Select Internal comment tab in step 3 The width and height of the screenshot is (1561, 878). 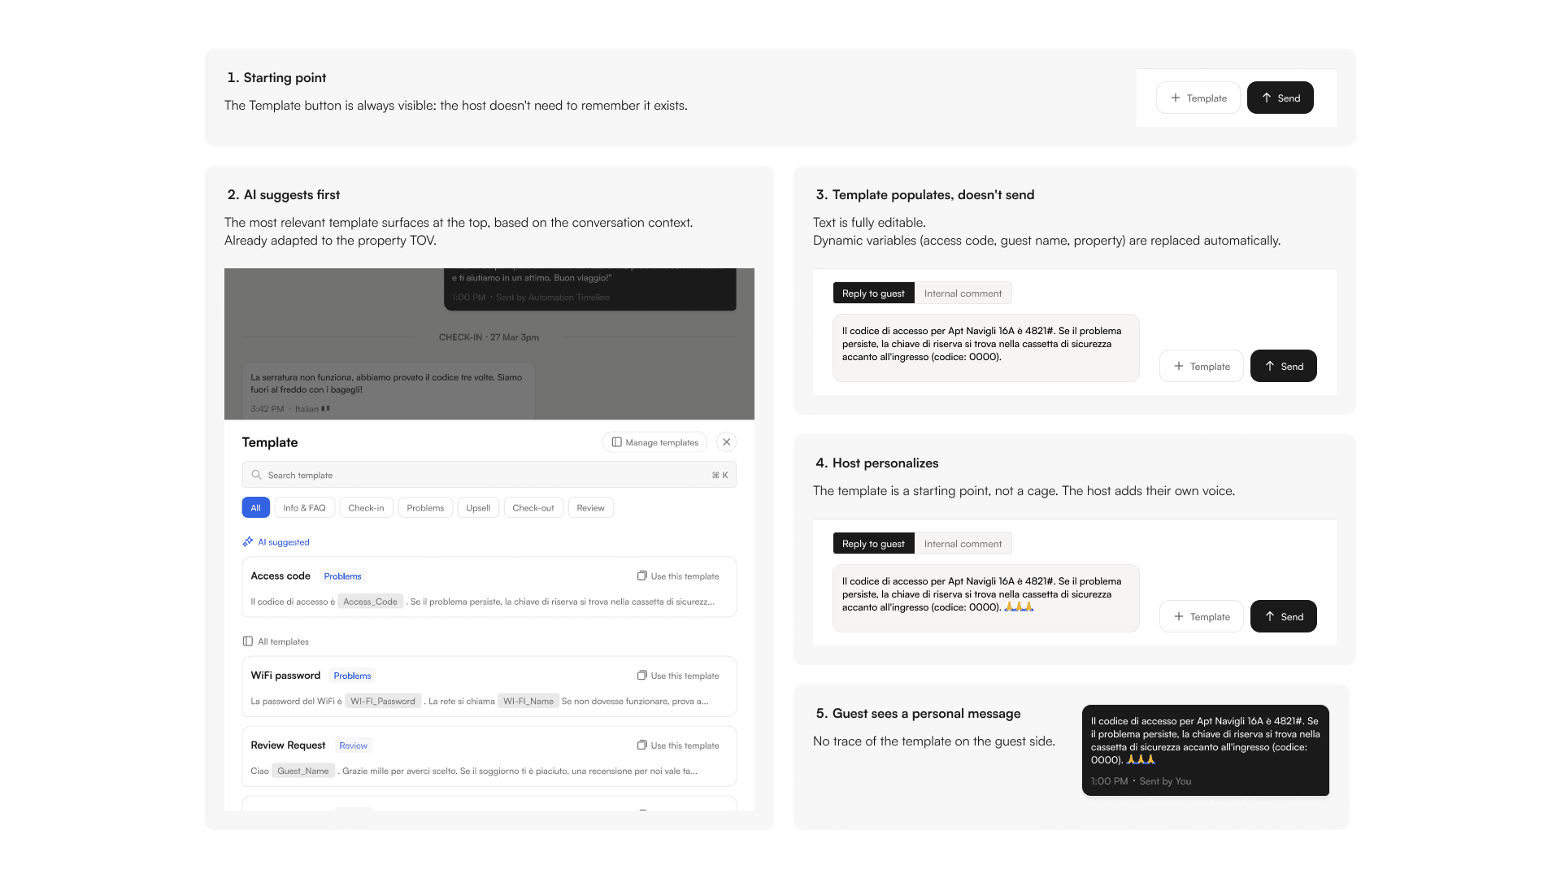click(x=963, y=293)
